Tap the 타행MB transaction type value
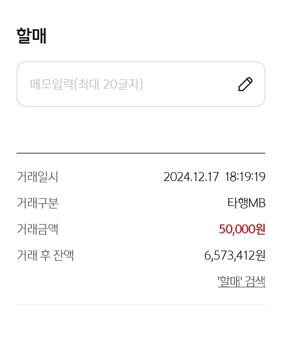 coord(246,203)
